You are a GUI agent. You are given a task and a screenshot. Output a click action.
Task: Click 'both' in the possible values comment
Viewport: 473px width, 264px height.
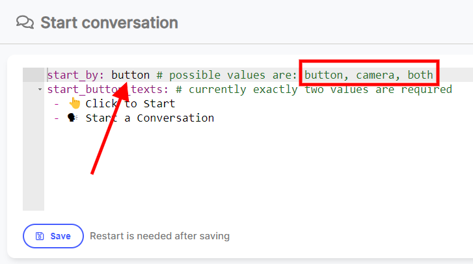pyautogui.click(x=420, y=75)
